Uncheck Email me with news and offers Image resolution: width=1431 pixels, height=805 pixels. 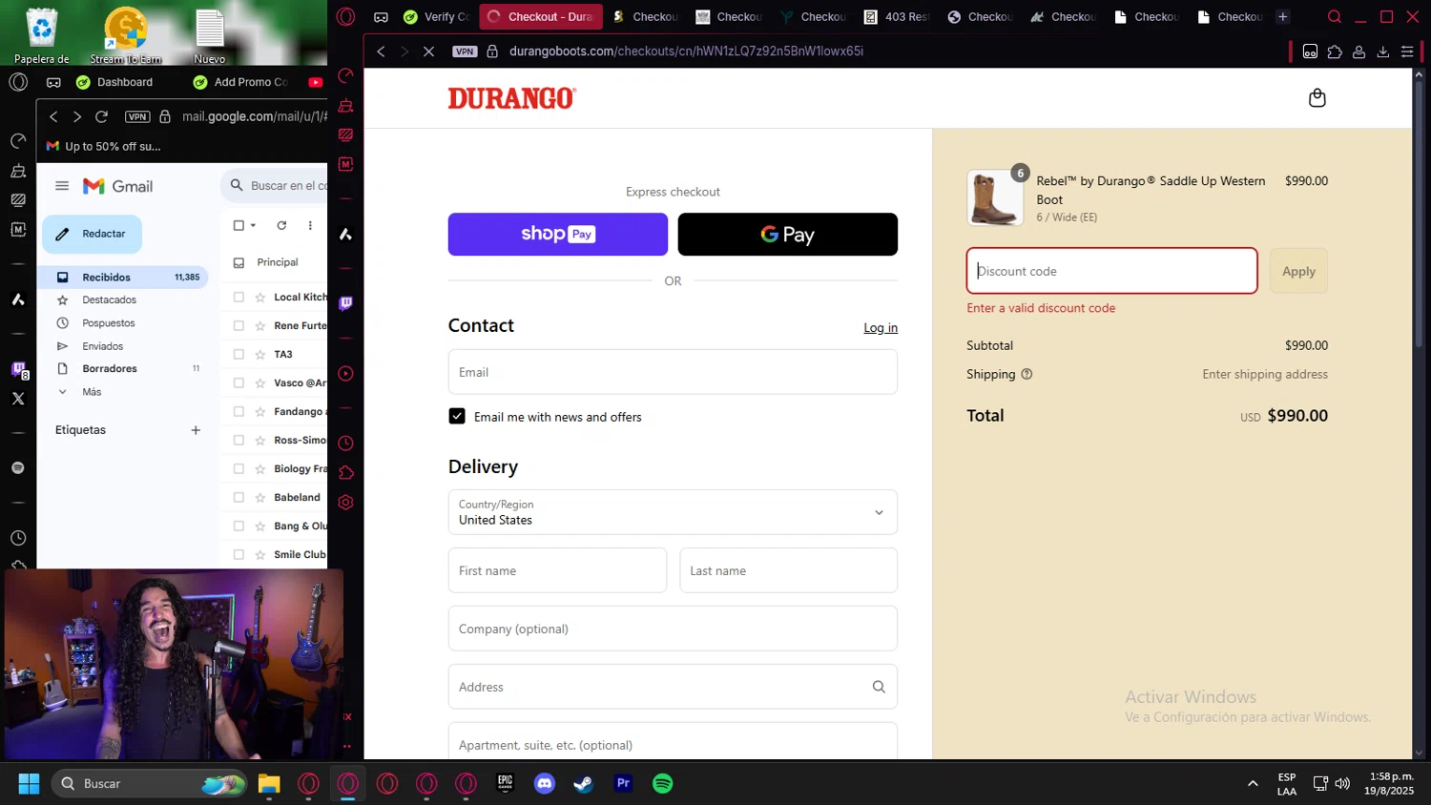click(457, 417)
